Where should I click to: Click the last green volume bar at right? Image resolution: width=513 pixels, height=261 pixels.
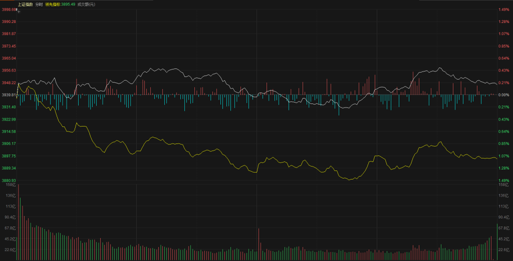click(x=497, y=242)
